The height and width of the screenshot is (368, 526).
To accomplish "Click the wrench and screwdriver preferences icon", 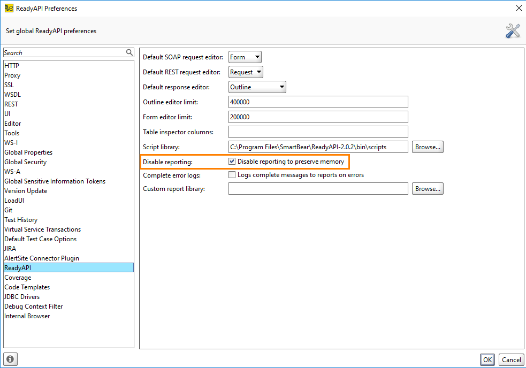I will click(x=513, y=31).
